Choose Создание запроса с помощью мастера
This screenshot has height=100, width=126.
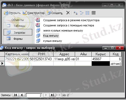coord(69,25)
